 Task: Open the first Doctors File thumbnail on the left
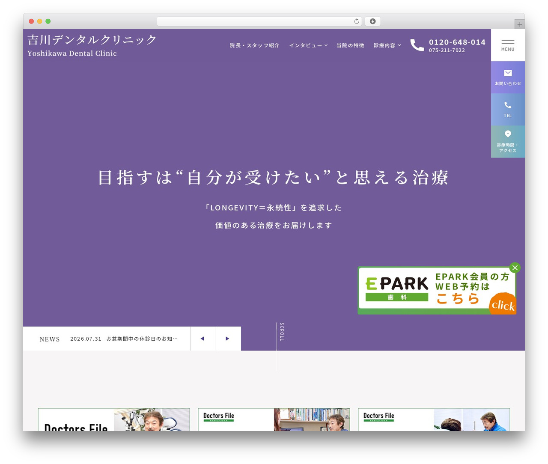pyautogui.click(x=114, y=419)
